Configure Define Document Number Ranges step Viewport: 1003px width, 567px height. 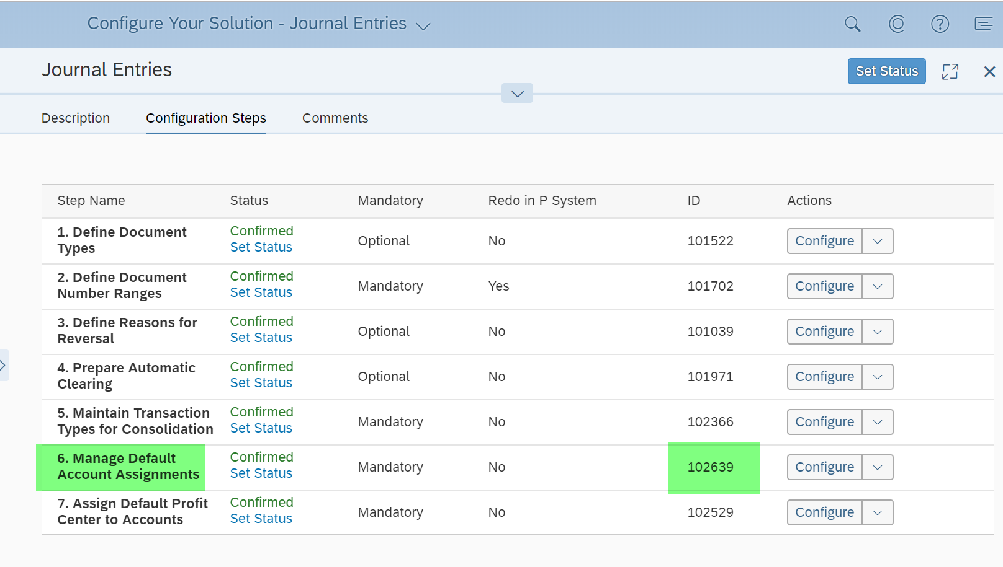(x=824, y=286)
